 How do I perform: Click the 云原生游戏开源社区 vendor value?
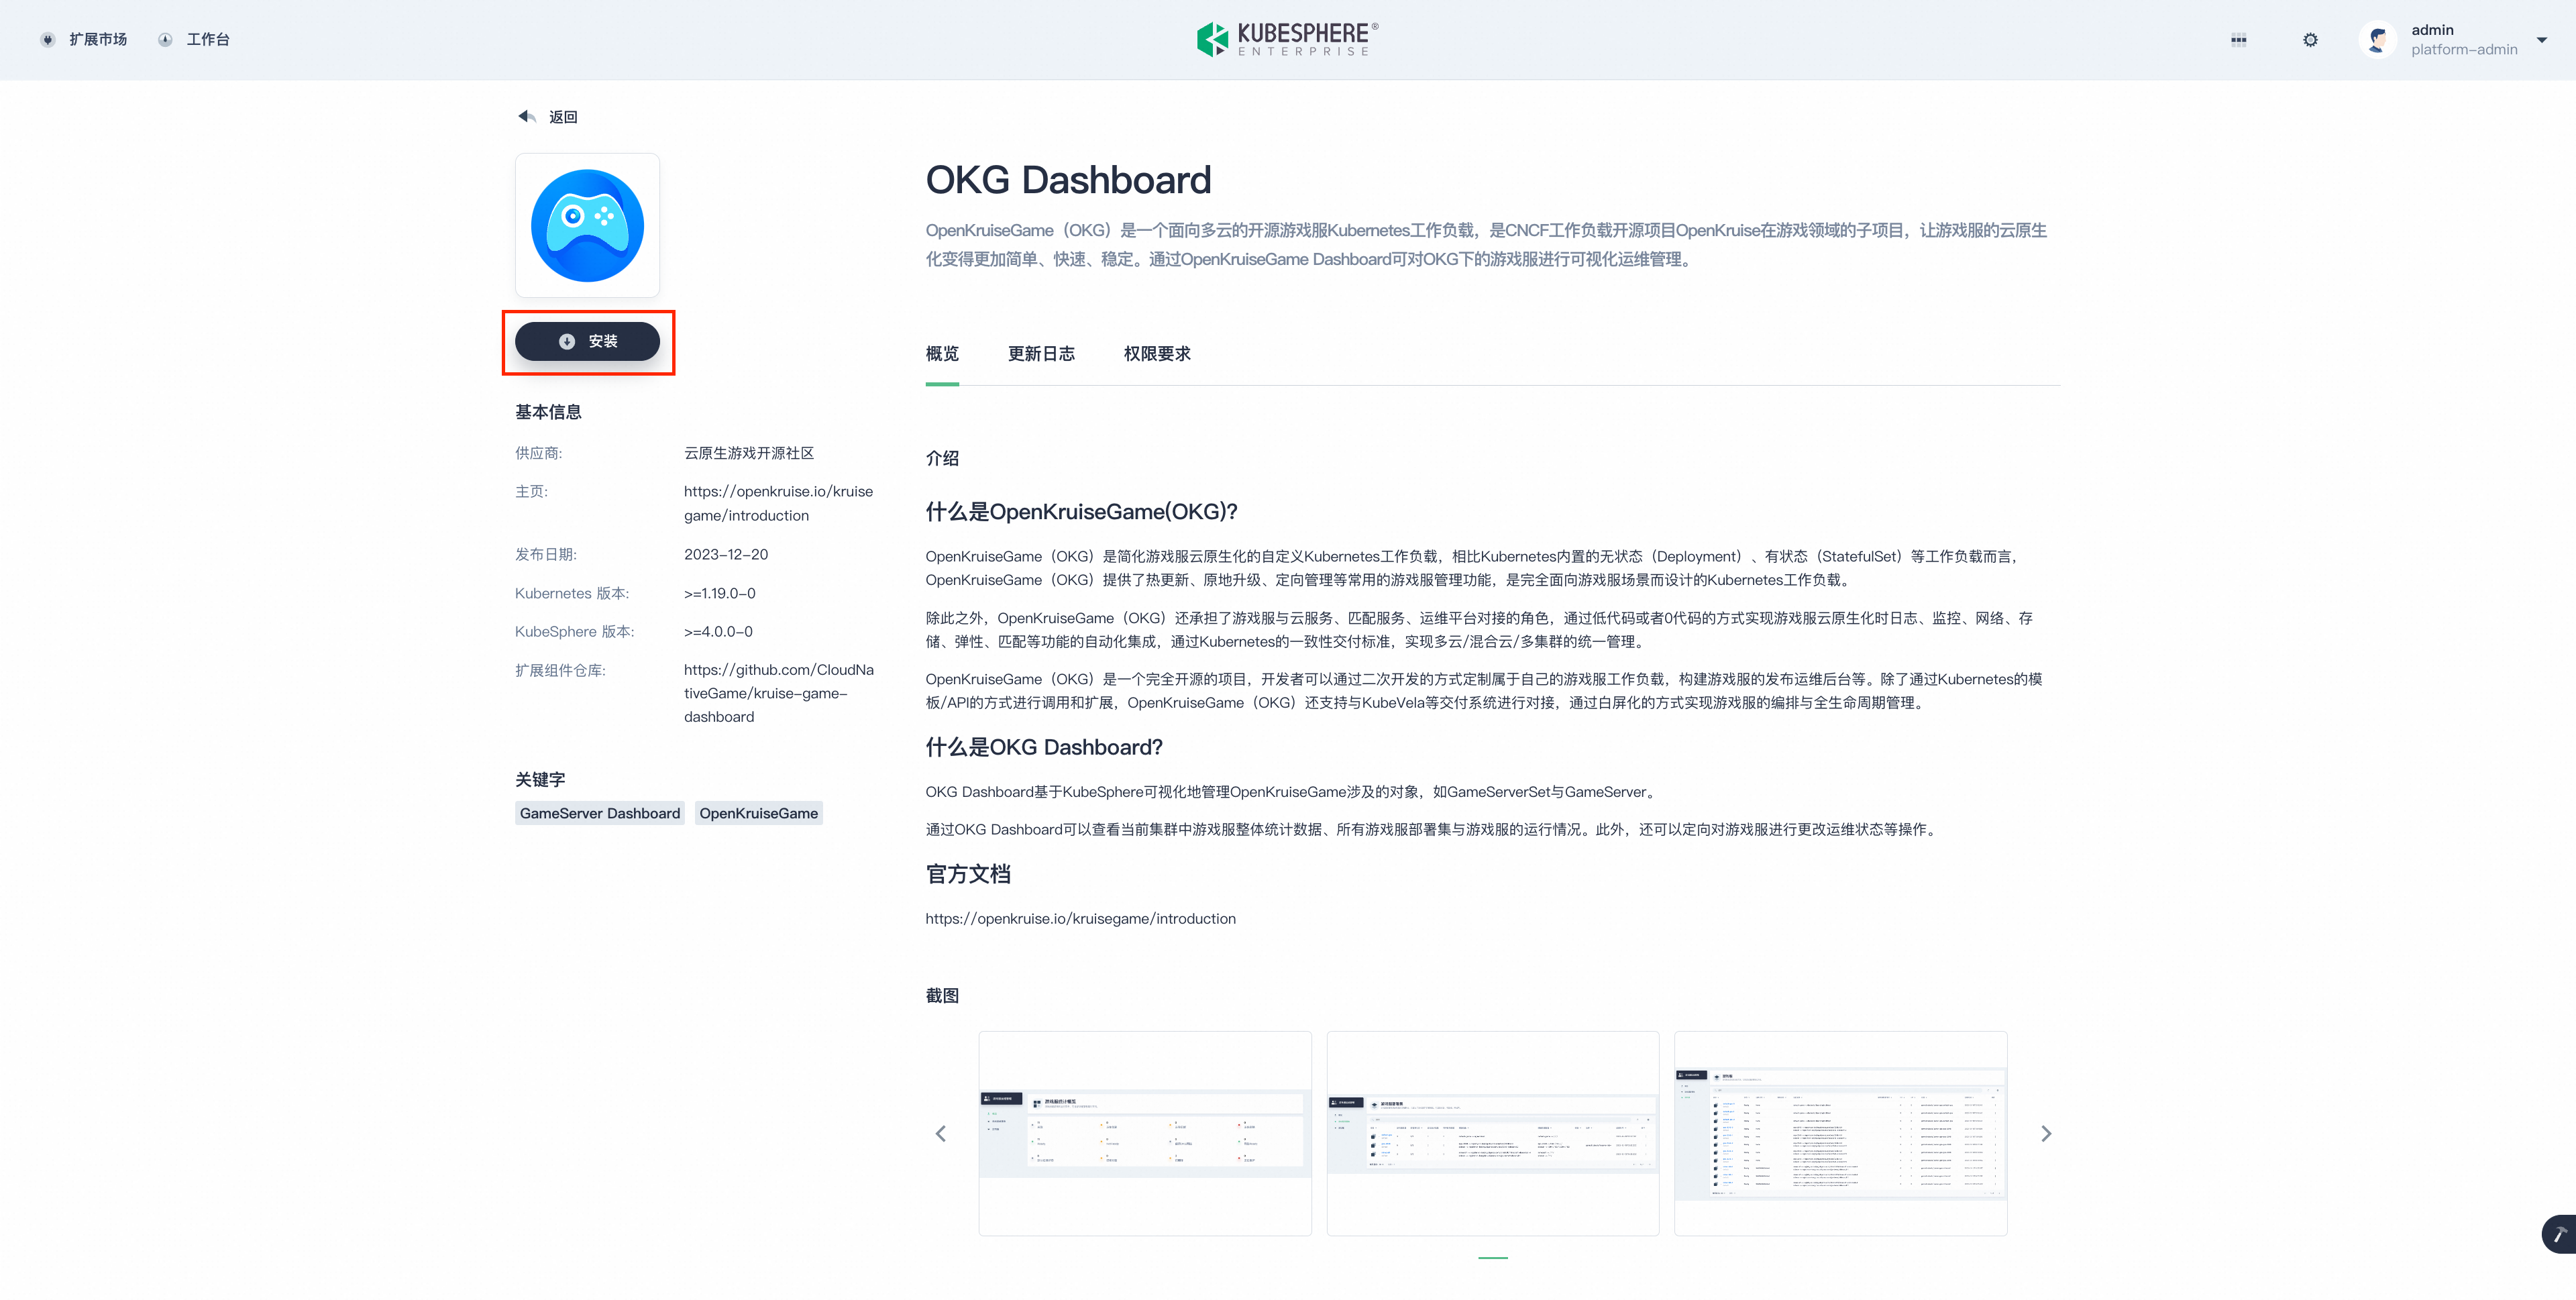[749, 453]
